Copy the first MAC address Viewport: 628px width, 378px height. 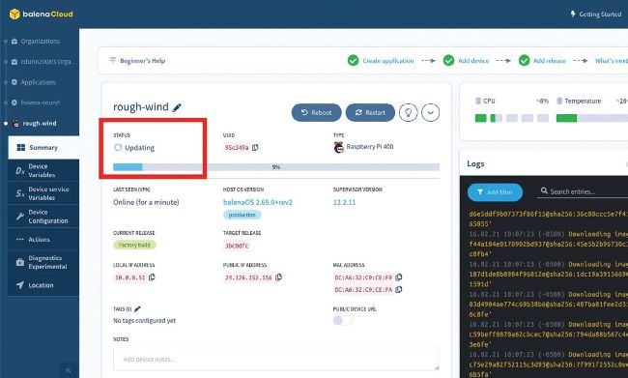coord(398,277)
